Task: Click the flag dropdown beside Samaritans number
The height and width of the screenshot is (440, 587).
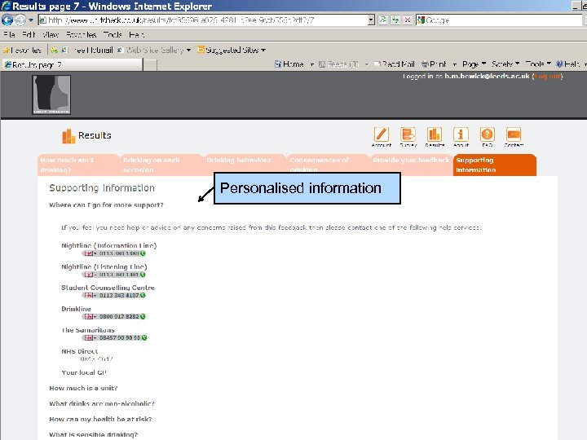Action: click(90, 337)
